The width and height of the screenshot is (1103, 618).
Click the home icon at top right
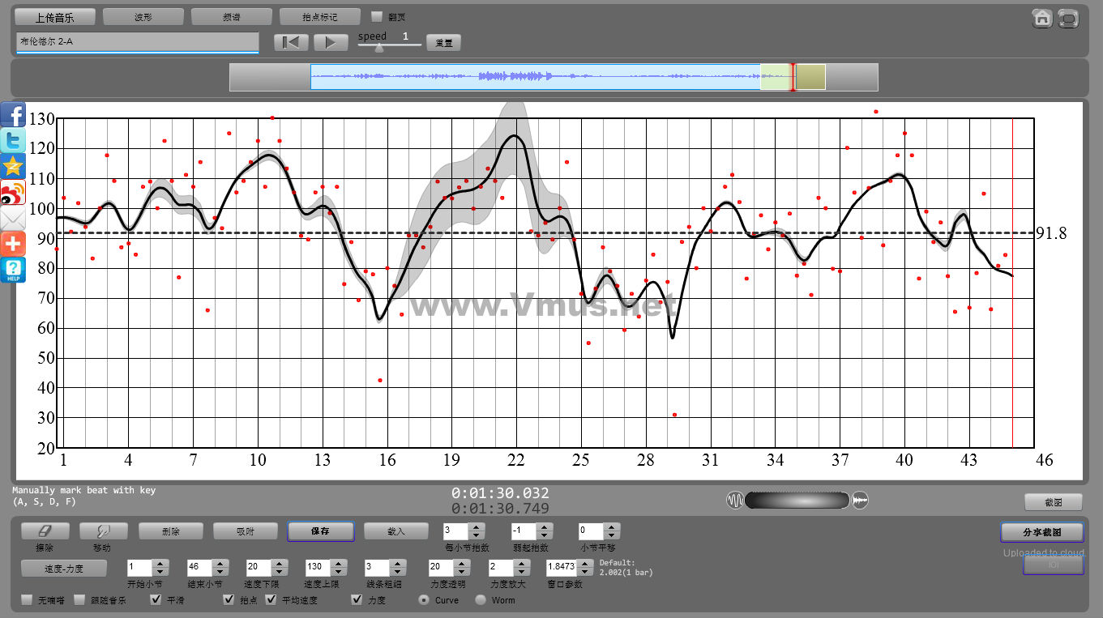[x=1042, y=18]
